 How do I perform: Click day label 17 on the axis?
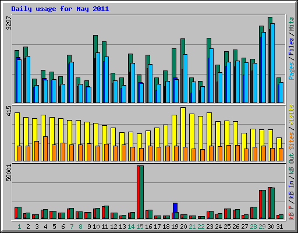157,227
